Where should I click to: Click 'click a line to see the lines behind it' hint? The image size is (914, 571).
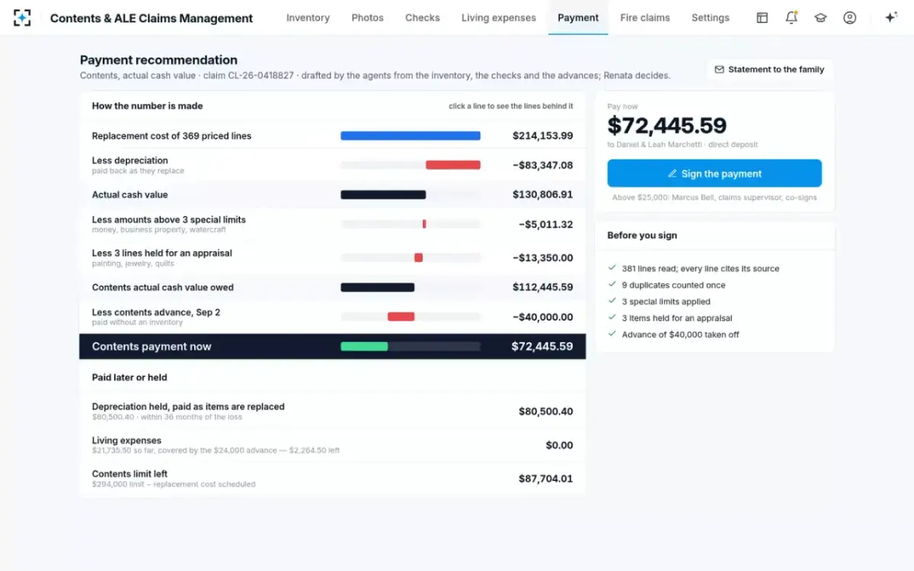(x=511, y=107)
